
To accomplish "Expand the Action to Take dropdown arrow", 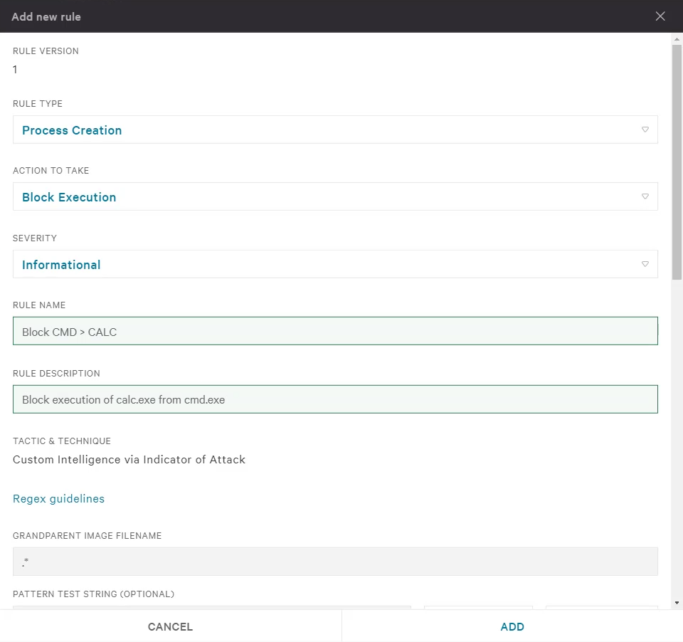I will point(645,196).
